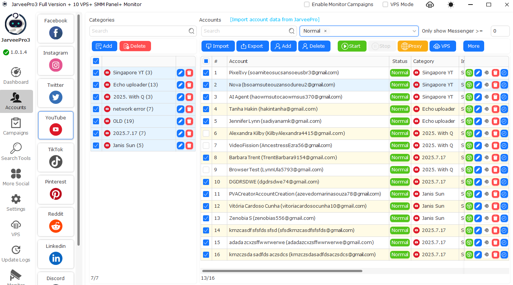Open More Social section

point(16,177)
